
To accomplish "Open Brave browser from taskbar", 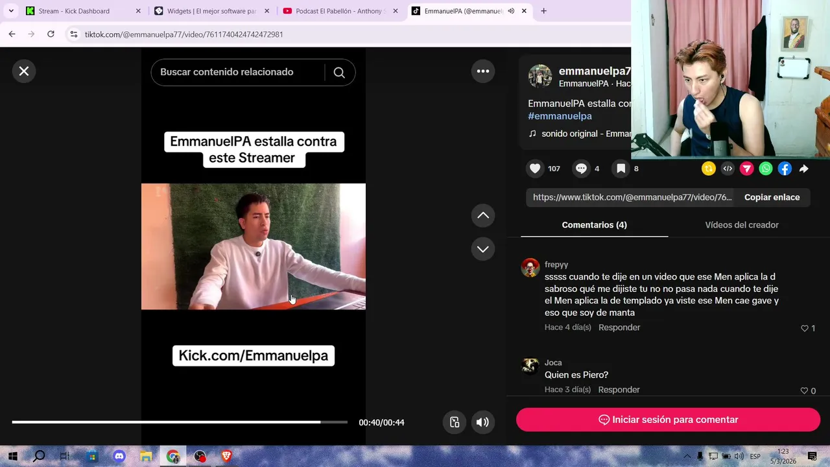I will [226, 457].
